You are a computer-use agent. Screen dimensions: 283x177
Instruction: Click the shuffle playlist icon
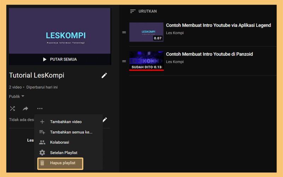click(x=12, y=109)
